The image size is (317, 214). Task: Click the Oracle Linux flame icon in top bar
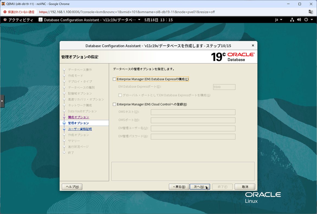(5, 19)
